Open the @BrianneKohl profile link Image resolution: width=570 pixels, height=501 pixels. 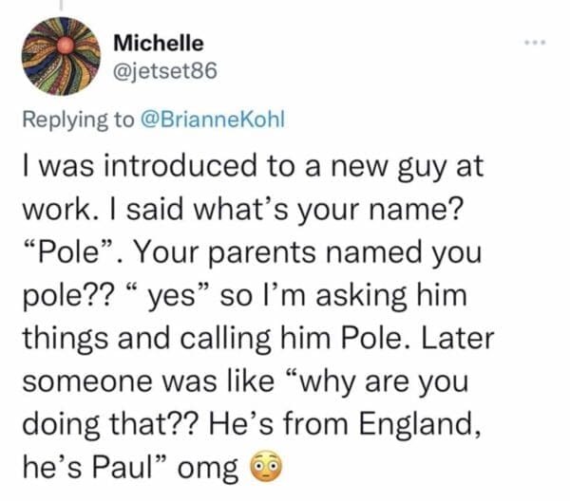[x=211, y=121]
